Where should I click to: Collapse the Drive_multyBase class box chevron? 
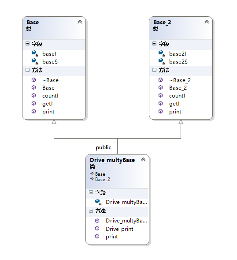click(143, 159)
